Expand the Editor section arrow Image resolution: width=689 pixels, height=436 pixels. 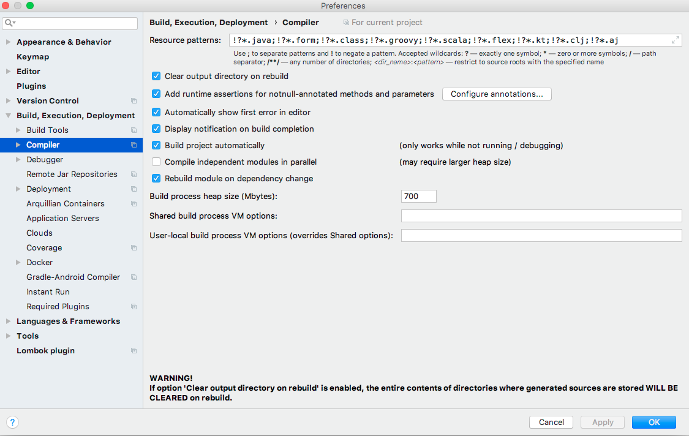click(8, 71)
